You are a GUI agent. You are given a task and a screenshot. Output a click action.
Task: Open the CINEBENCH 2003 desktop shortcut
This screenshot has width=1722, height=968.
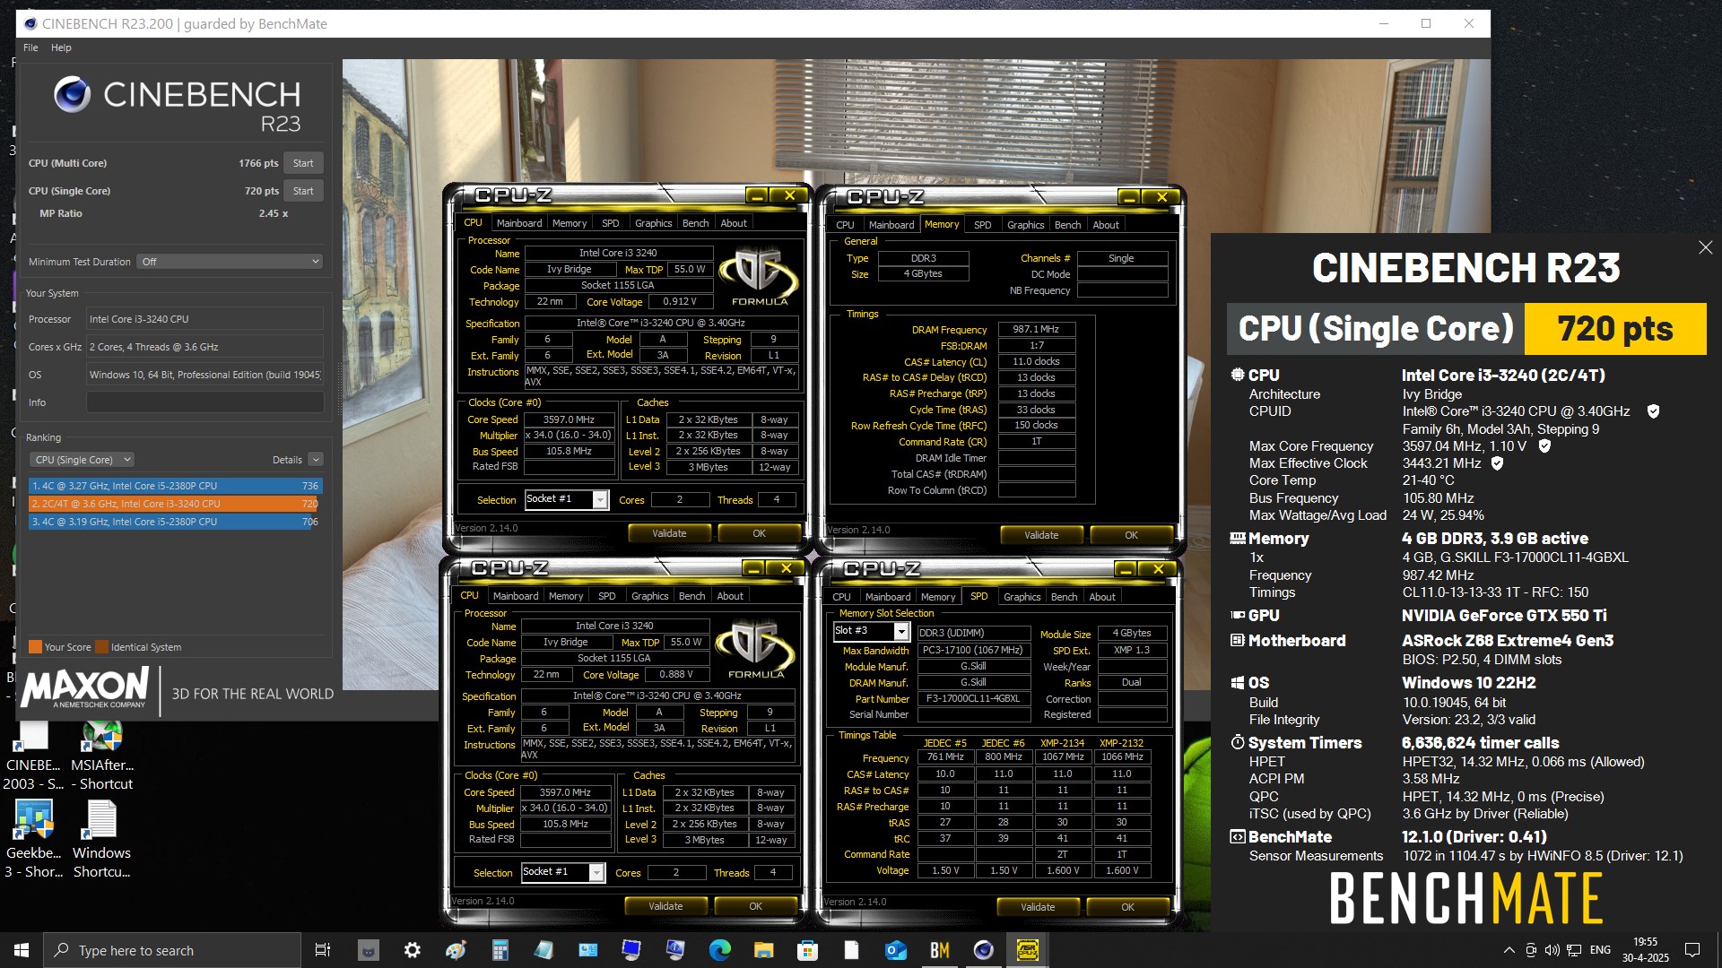click(34, 756)
